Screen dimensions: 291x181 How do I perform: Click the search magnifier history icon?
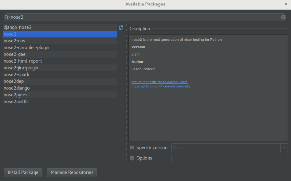click(7, 17)
